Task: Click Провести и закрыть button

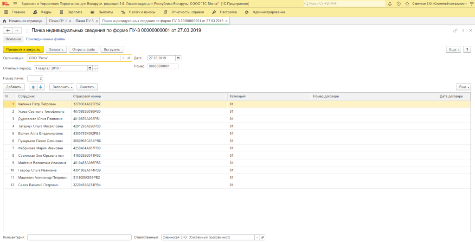Action: 23,49
